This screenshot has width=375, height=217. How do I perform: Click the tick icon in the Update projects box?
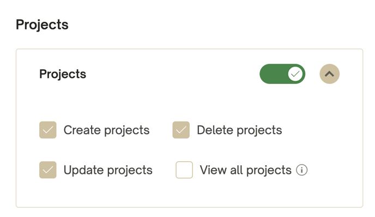click(x=48, y=170)
